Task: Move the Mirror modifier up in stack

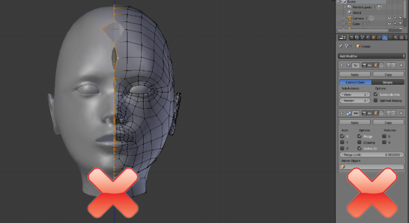Action: point(389,113)
